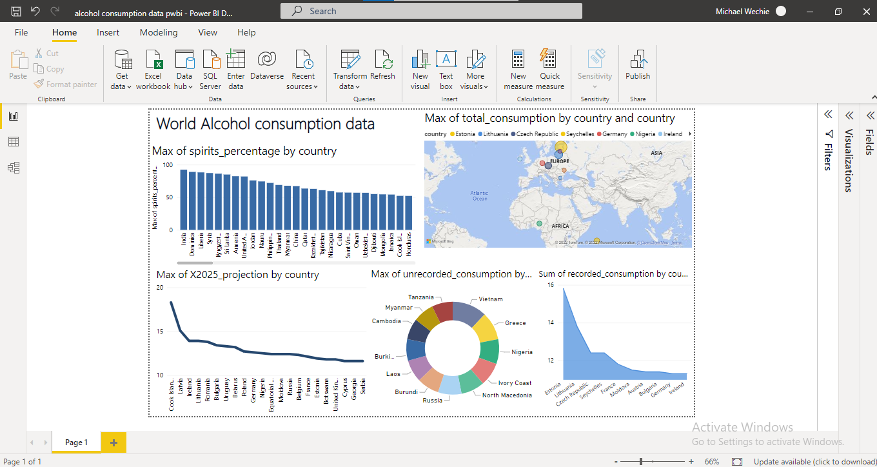Open the Modeling ribbon tab
877x467 pixels.
[159, 32]
